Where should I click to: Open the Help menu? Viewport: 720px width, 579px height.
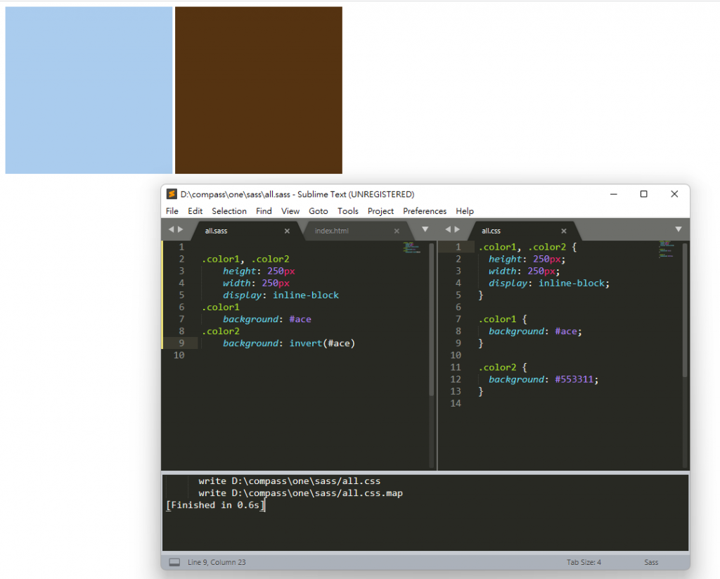(465, 211)
